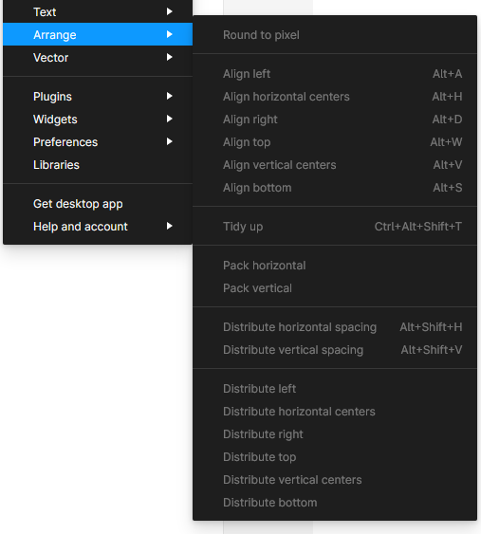The image size is (481, 534).
Task: Choose Distribute top
Action: point(335,457)
